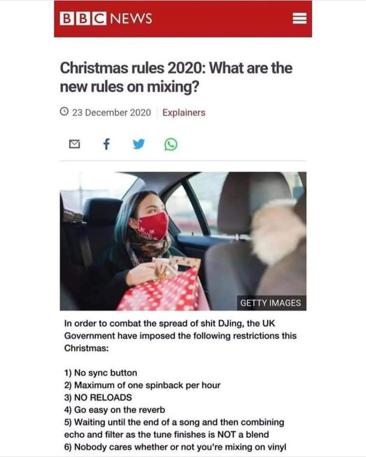This screenshot has width=366, height=457.
Task: Click the rule about one spinback per hour
Action: (142, 385)
